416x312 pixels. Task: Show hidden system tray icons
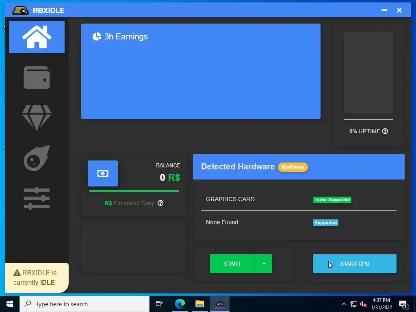pos(344,304)
